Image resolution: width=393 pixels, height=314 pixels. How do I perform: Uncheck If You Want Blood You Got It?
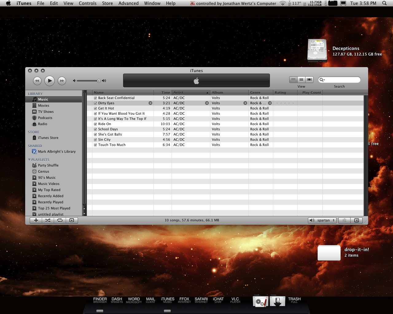click(95, 114)
